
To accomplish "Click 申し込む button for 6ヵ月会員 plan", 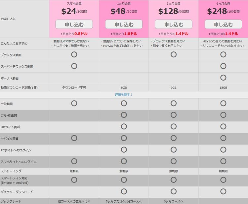I will coord(223,24).
